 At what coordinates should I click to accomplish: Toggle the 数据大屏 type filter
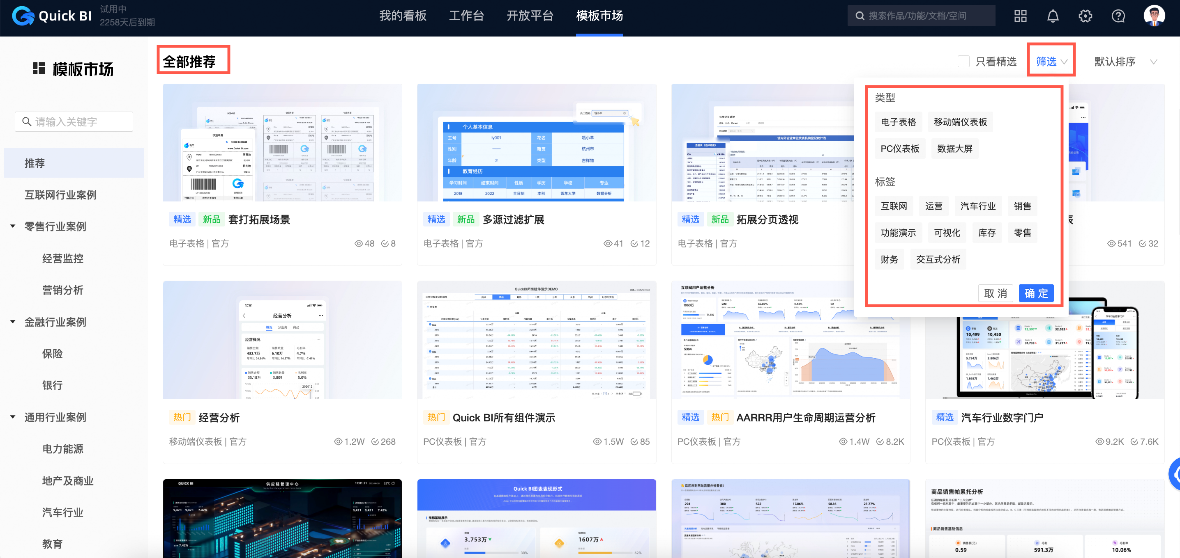coord(954,148)
